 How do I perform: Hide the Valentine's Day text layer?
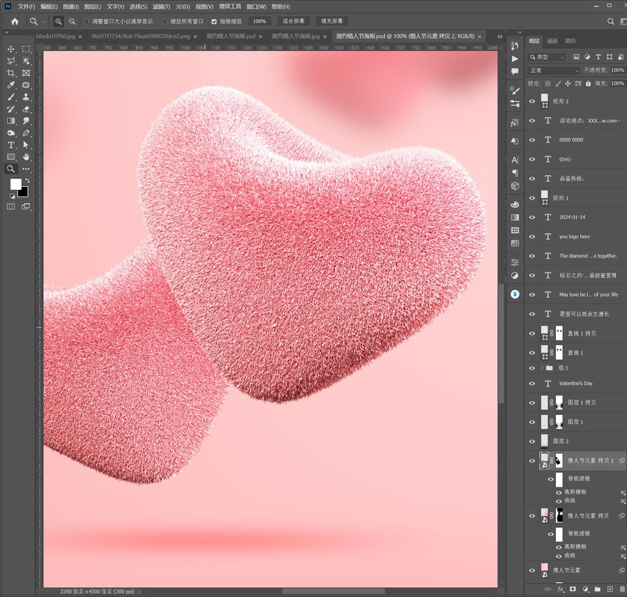tap(532, 384)
